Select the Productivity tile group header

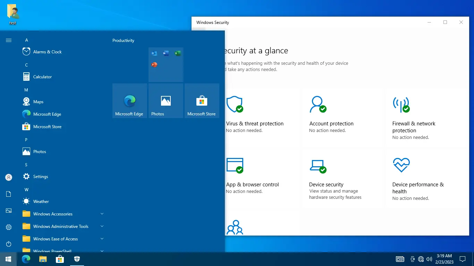tap(123, 41)
